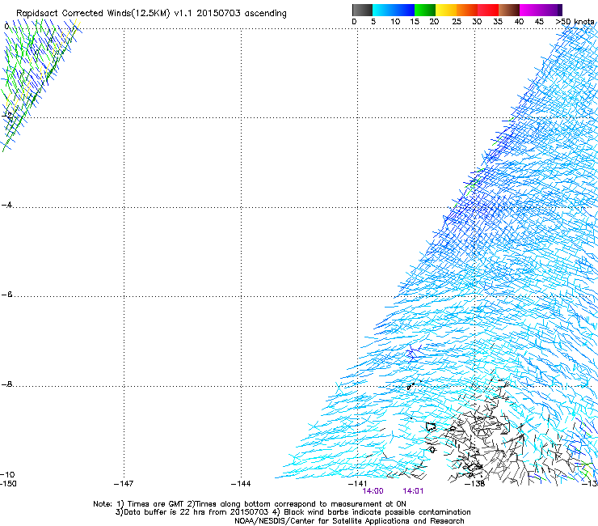Choose the brown 35-40 knots legend swatch
This screenshot has width=598, height=526.
pos(509,10)
